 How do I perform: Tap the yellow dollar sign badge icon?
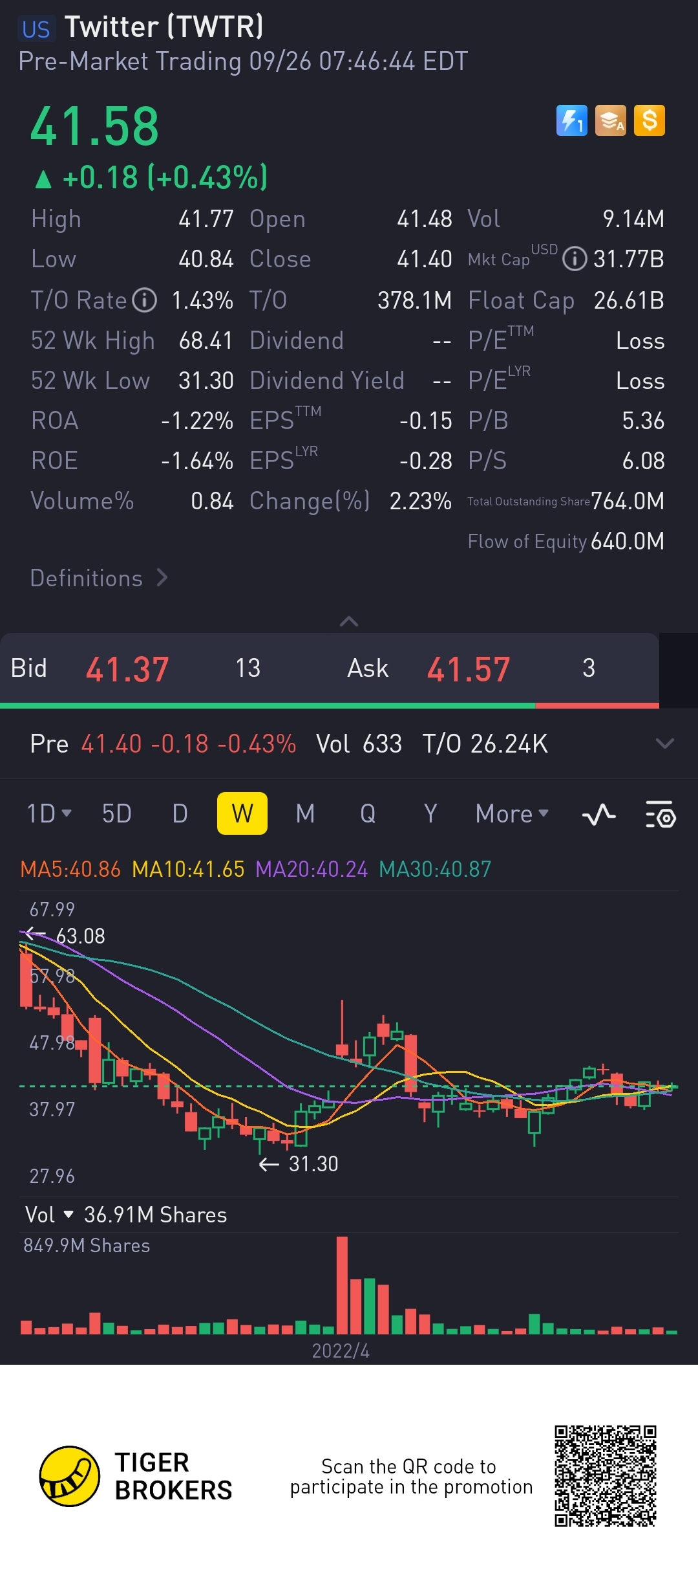[x=650, y=120]
